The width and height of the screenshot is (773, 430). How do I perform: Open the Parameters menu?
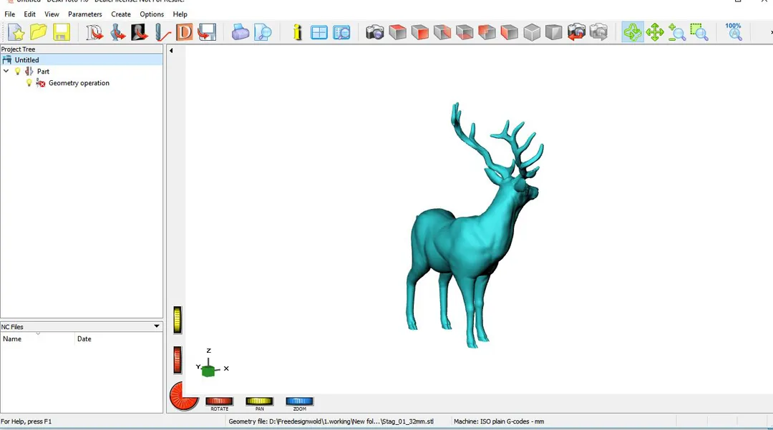click(84, 14)
